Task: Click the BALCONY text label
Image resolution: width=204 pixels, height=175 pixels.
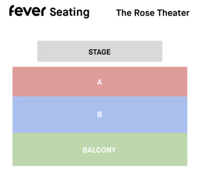Action: point(99,150)
